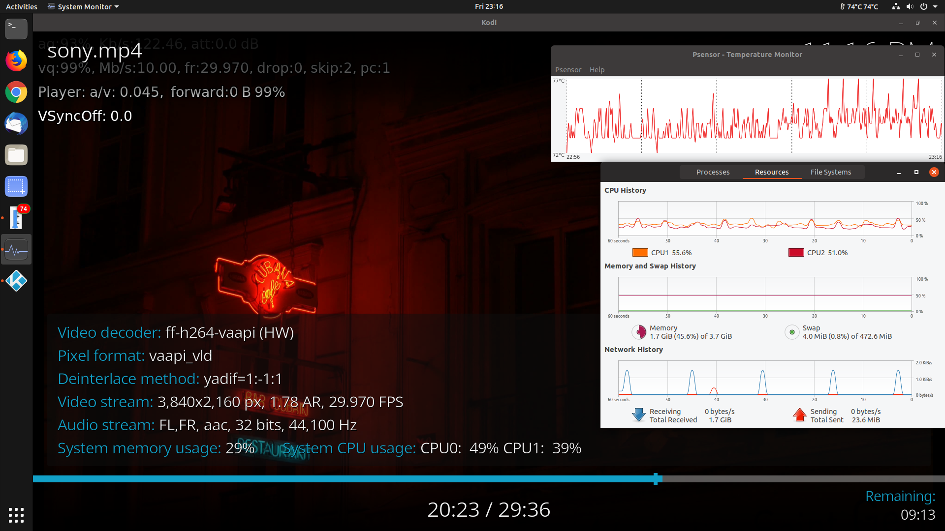Click the 'Video decoder: ff-h264-vaapi (HW)' line
Viewport: 945px width, 531px height.
click(176, 333)
